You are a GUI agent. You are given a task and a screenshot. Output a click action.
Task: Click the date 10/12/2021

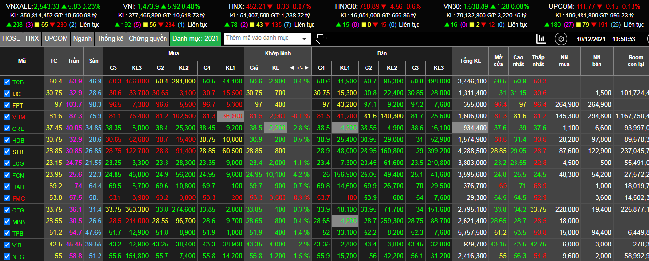[591, 39]
